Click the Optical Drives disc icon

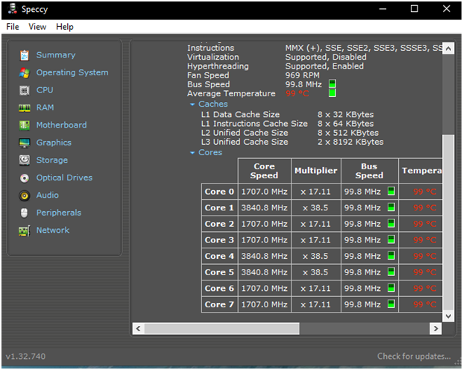(x=24, y=178)
